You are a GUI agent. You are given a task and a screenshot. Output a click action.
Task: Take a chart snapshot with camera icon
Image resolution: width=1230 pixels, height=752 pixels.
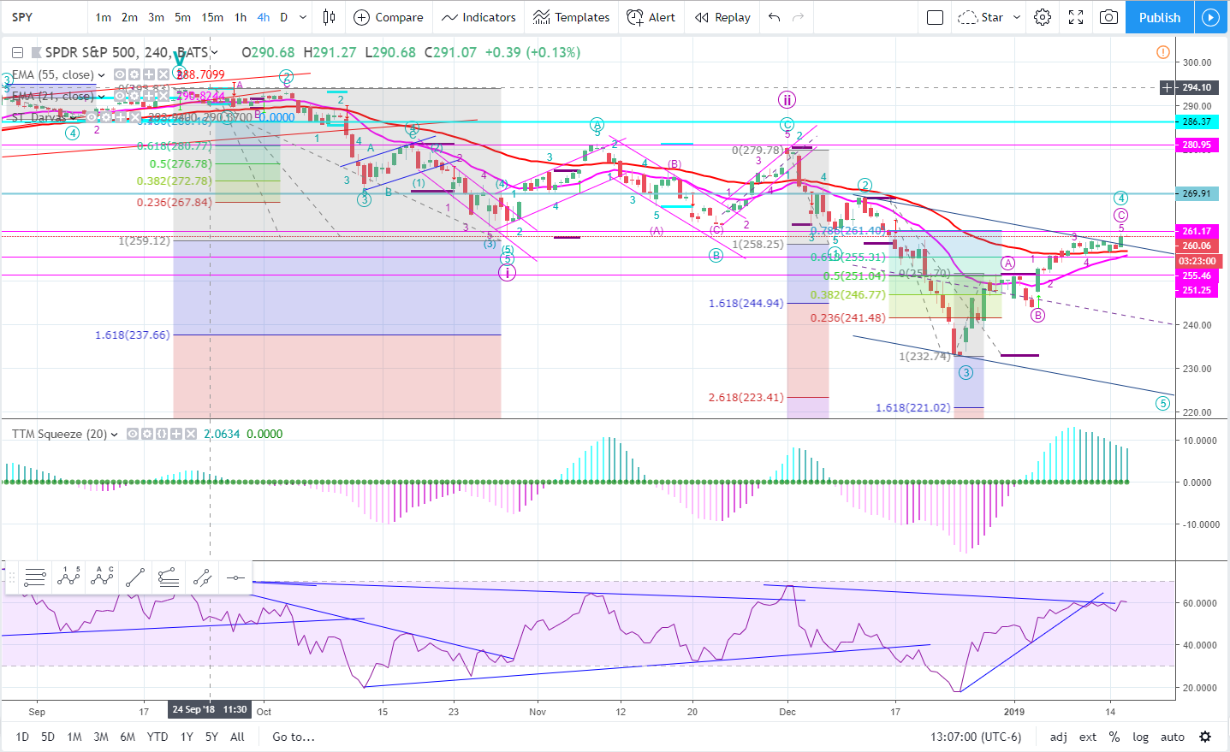pyautogui.click(x=1108, y=17)
